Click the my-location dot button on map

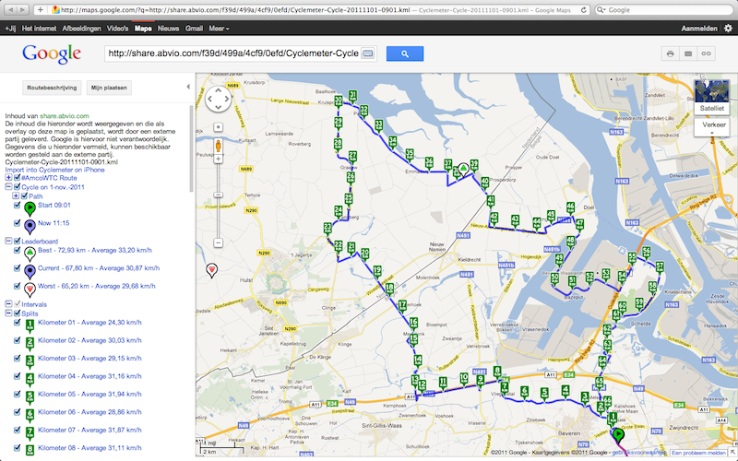[218, 127]
